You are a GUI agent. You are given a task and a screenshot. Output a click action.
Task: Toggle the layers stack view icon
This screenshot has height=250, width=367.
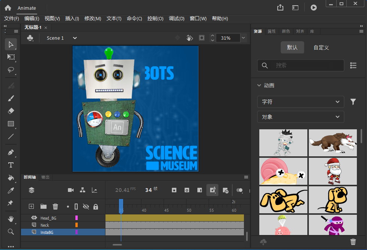32,190
